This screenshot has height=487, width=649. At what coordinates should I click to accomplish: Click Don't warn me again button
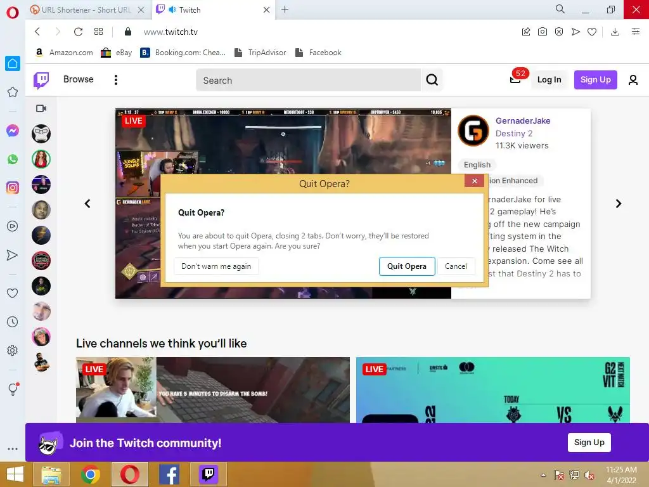click(216, 266)
